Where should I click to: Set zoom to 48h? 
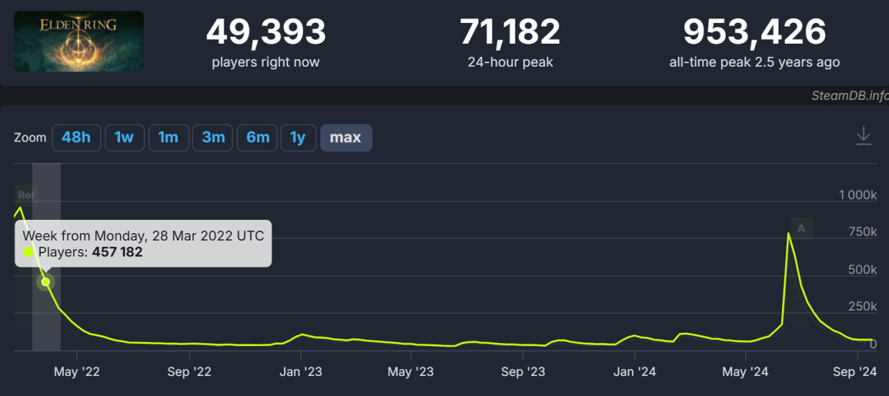point(76,137)
